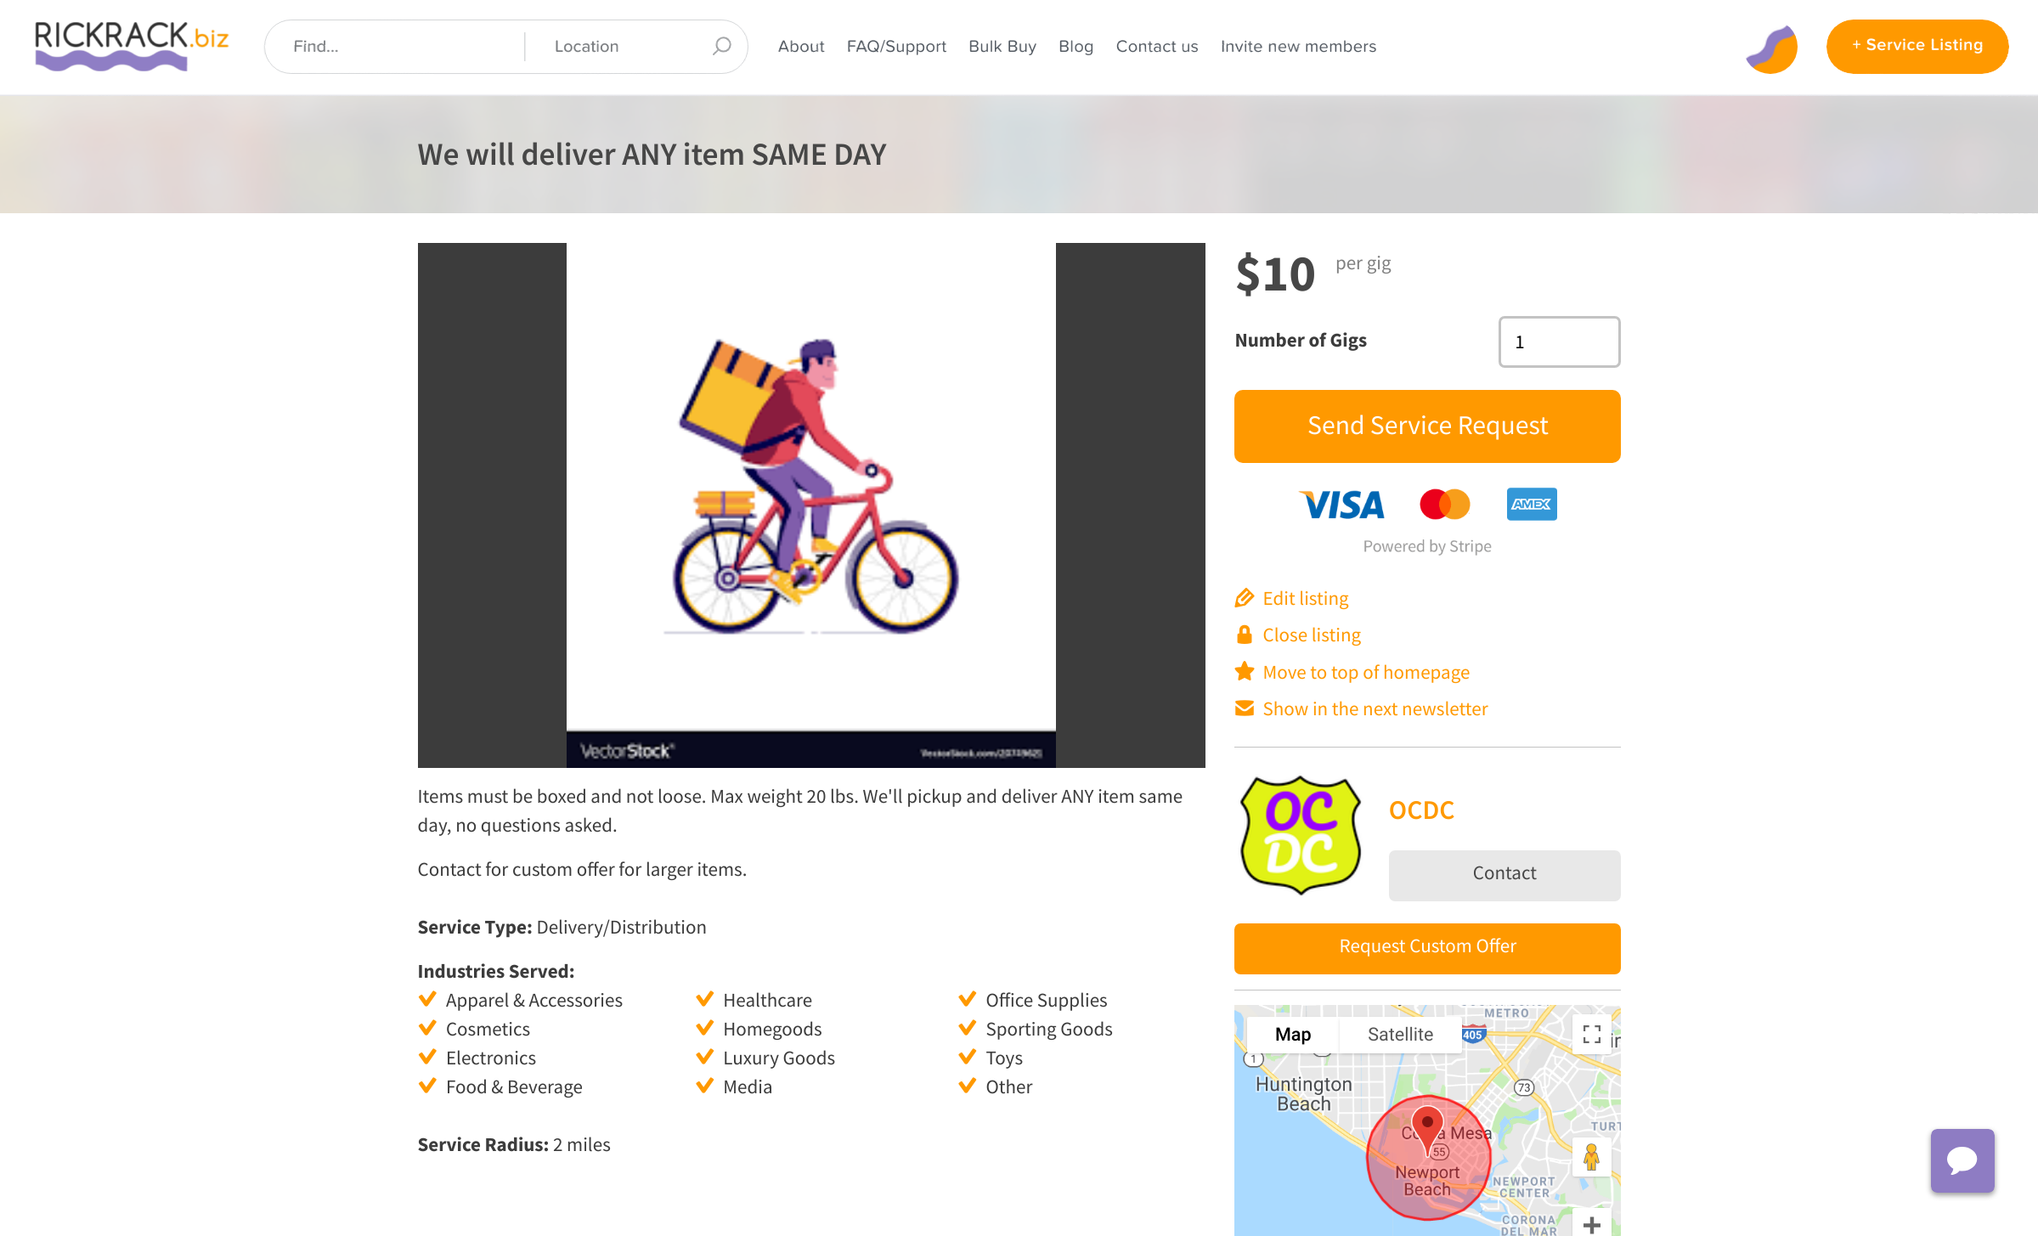The width and height of the screenshot is (2038, 1236).
Task: Select the Street View pegman icon
Action: [x=1592, y=1157]
